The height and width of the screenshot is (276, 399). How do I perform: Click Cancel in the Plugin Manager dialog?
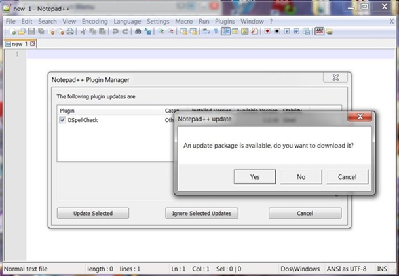305,213
